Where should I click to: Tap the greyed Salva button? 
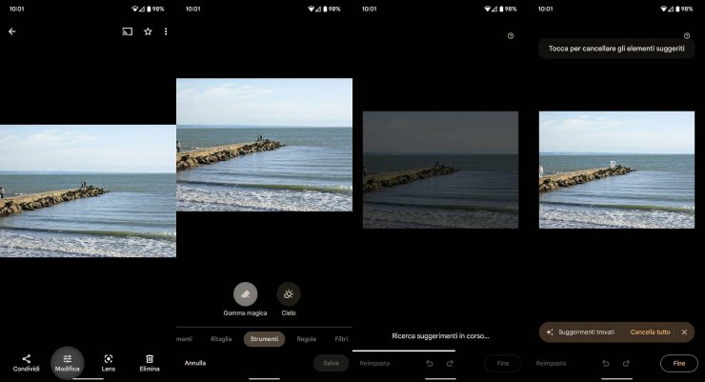click(331, 363)
